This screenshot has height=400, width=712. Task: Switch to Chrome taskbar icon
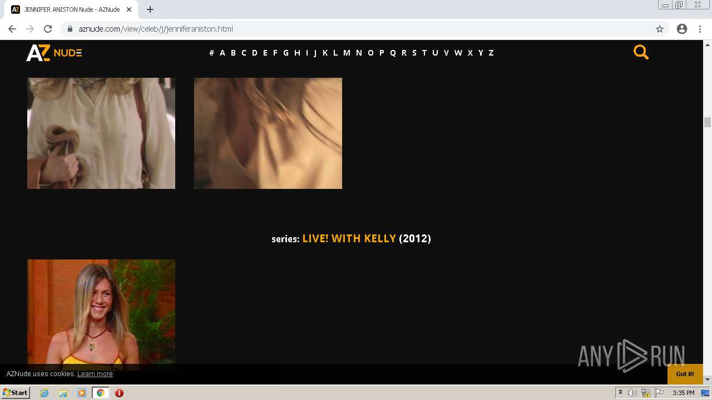coord(101,393)
